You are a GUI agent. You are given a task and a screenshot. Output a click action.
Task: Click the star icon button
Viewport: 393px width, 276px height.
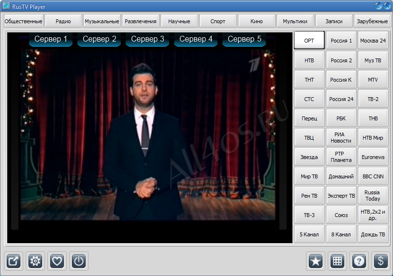(x=316, y=261)
